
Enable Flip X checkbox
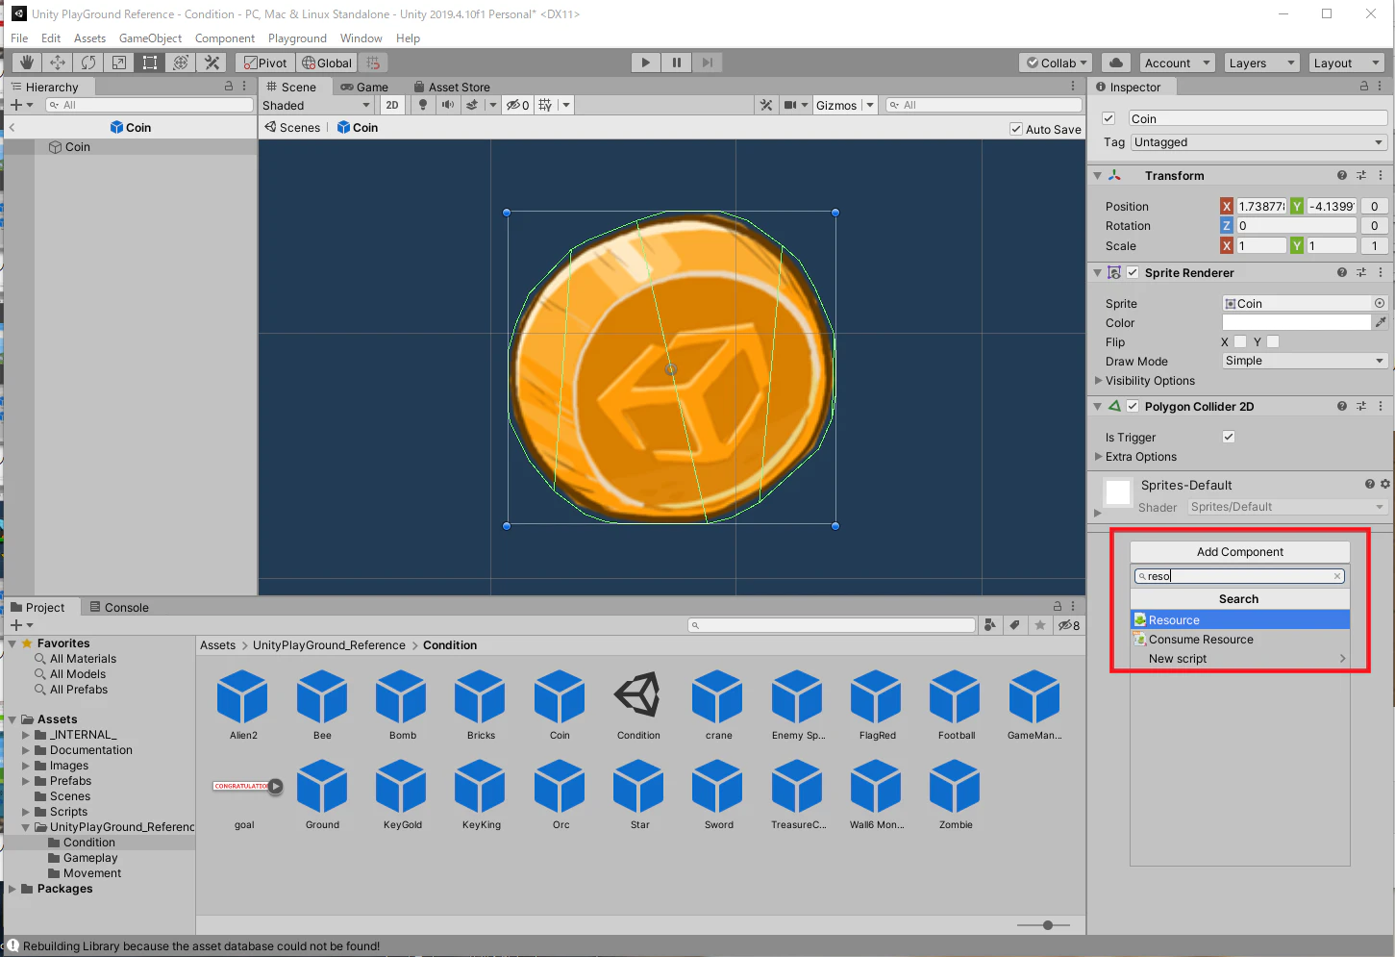pyautogui.click(x=1240, y=341)
